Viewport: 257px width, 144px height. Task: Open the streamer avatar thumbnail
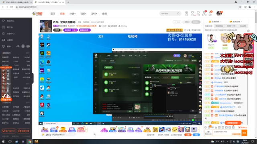[46, 26]
